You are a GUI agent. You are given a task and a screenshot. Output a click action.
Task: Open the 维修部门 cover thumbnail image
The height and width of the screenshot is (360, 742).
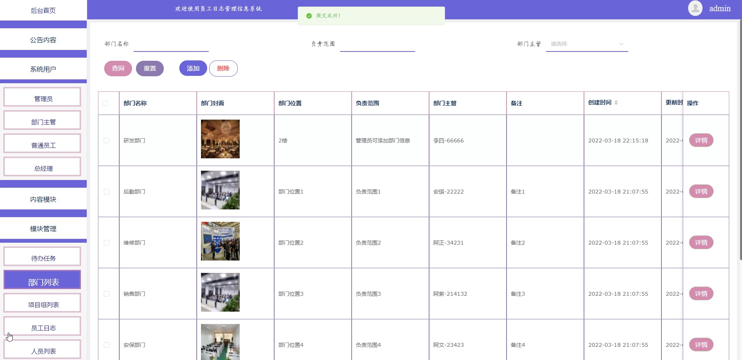[220, 241]
